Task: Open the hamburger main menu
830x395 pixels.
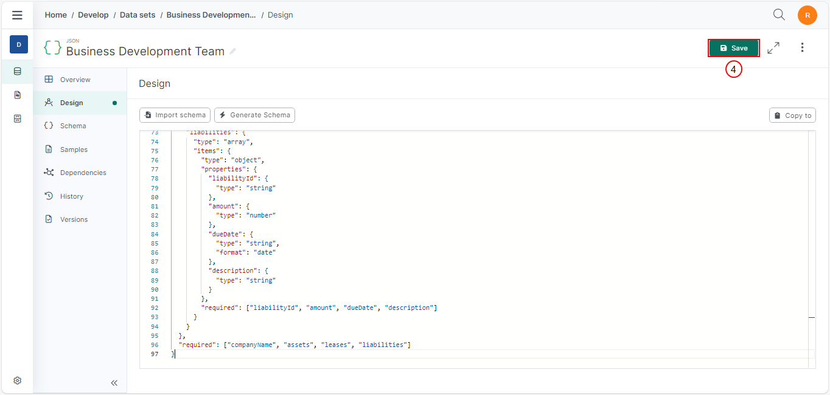Action: [x=17, y=15]
